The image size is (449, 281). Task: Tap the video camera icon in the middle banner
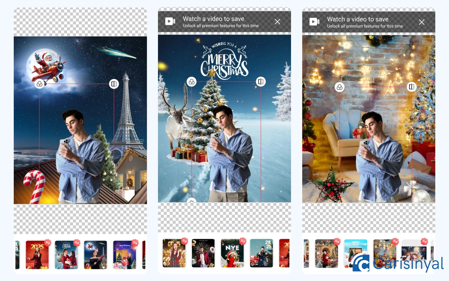coord(170,22)
